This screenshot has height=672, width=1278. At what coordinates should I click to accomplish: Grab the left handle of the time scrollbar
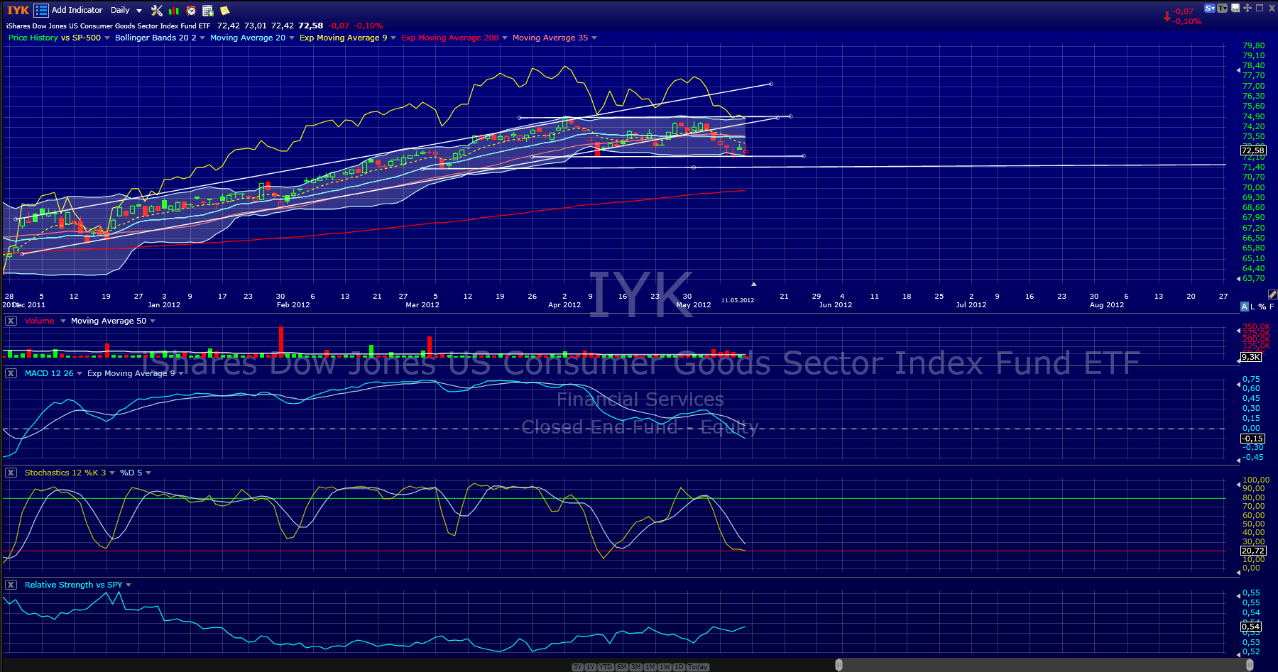point(839,665)
